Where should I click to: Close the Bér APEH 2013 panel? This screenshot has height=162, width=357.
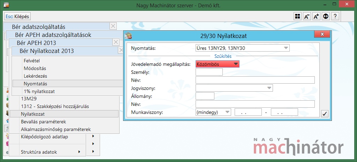116,42
